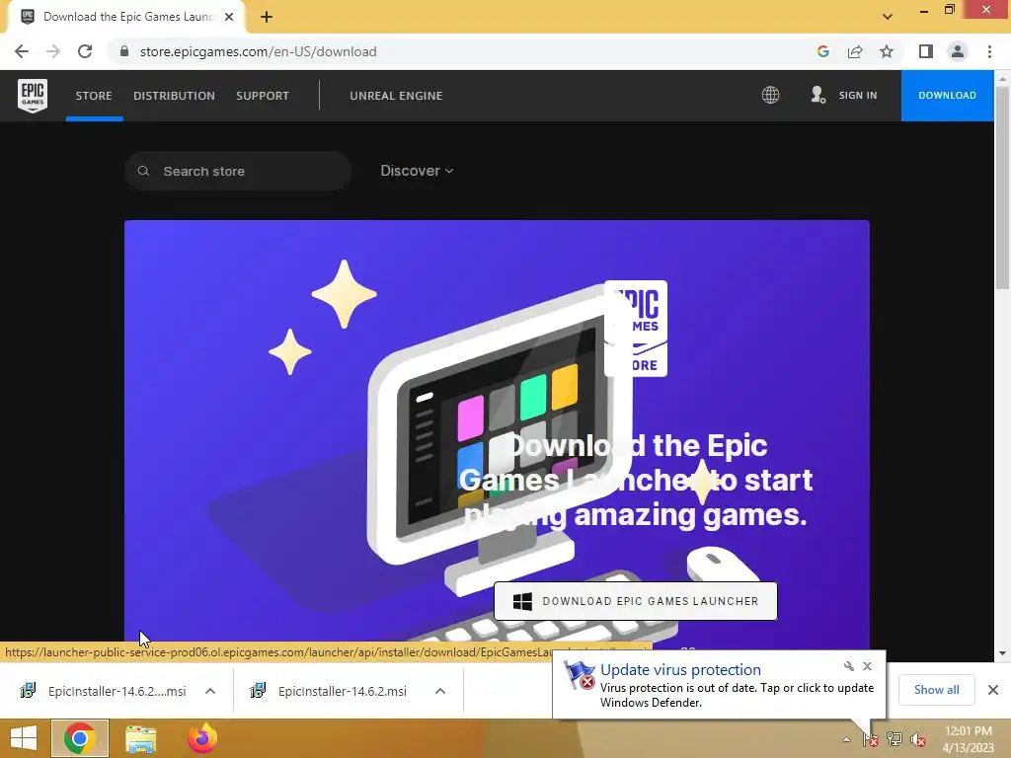Screen dimensions: 1011x758
Task: Select the STORE nav item
Action: pos(94,96)
